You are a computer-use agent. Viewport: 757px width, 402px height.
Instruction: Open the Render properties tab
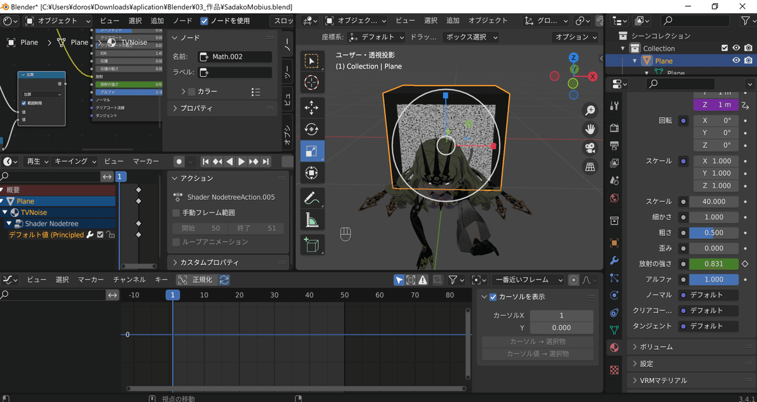point(614,129)
